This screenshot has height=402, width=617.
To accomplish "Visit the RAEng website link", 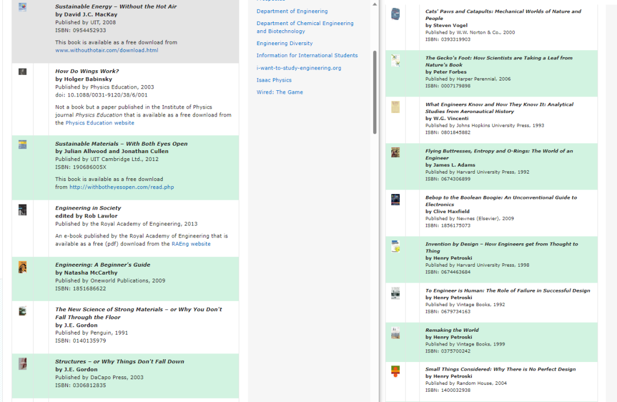I will click(191, 244).
